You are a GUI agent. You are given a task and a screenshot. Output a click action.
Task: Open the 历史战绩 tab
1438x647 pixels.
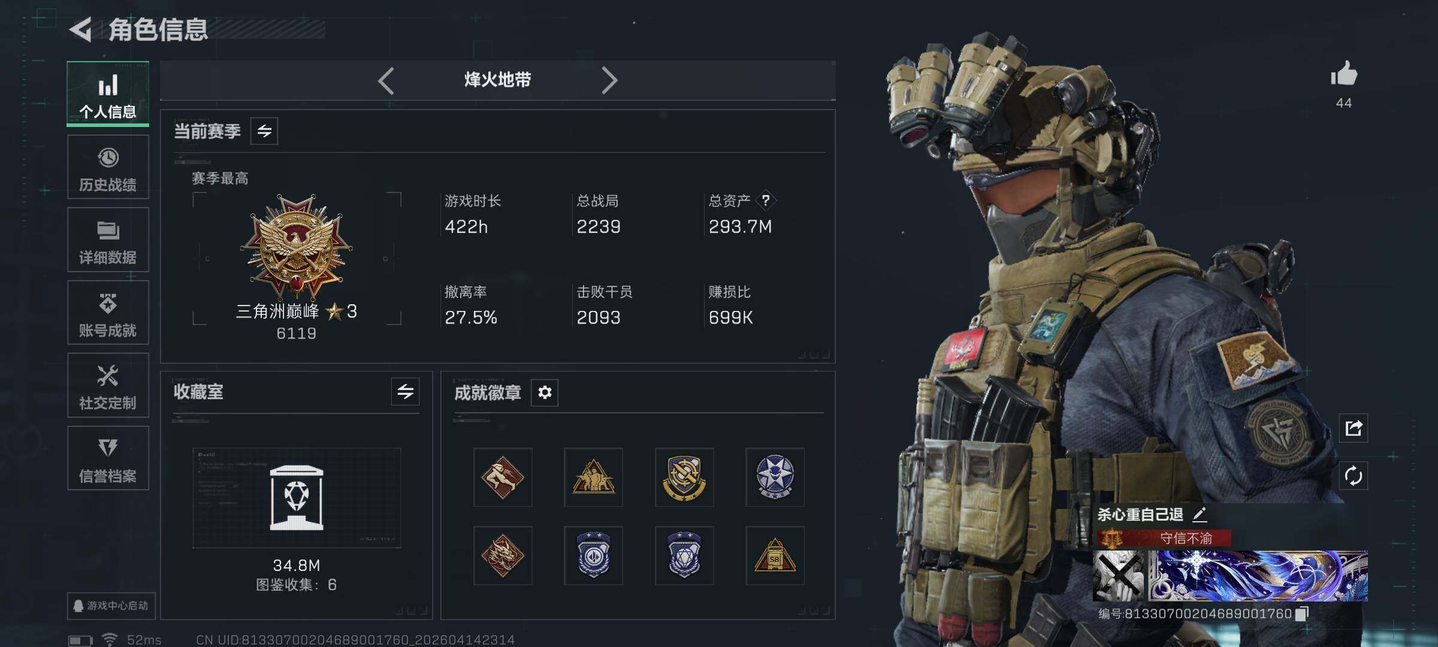[x=108, y=167]
